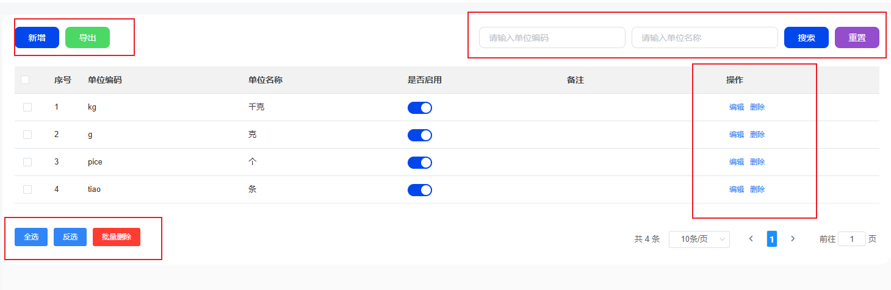Toggle the enable switch for pice

pyautogui.click(x=420, y=163)
